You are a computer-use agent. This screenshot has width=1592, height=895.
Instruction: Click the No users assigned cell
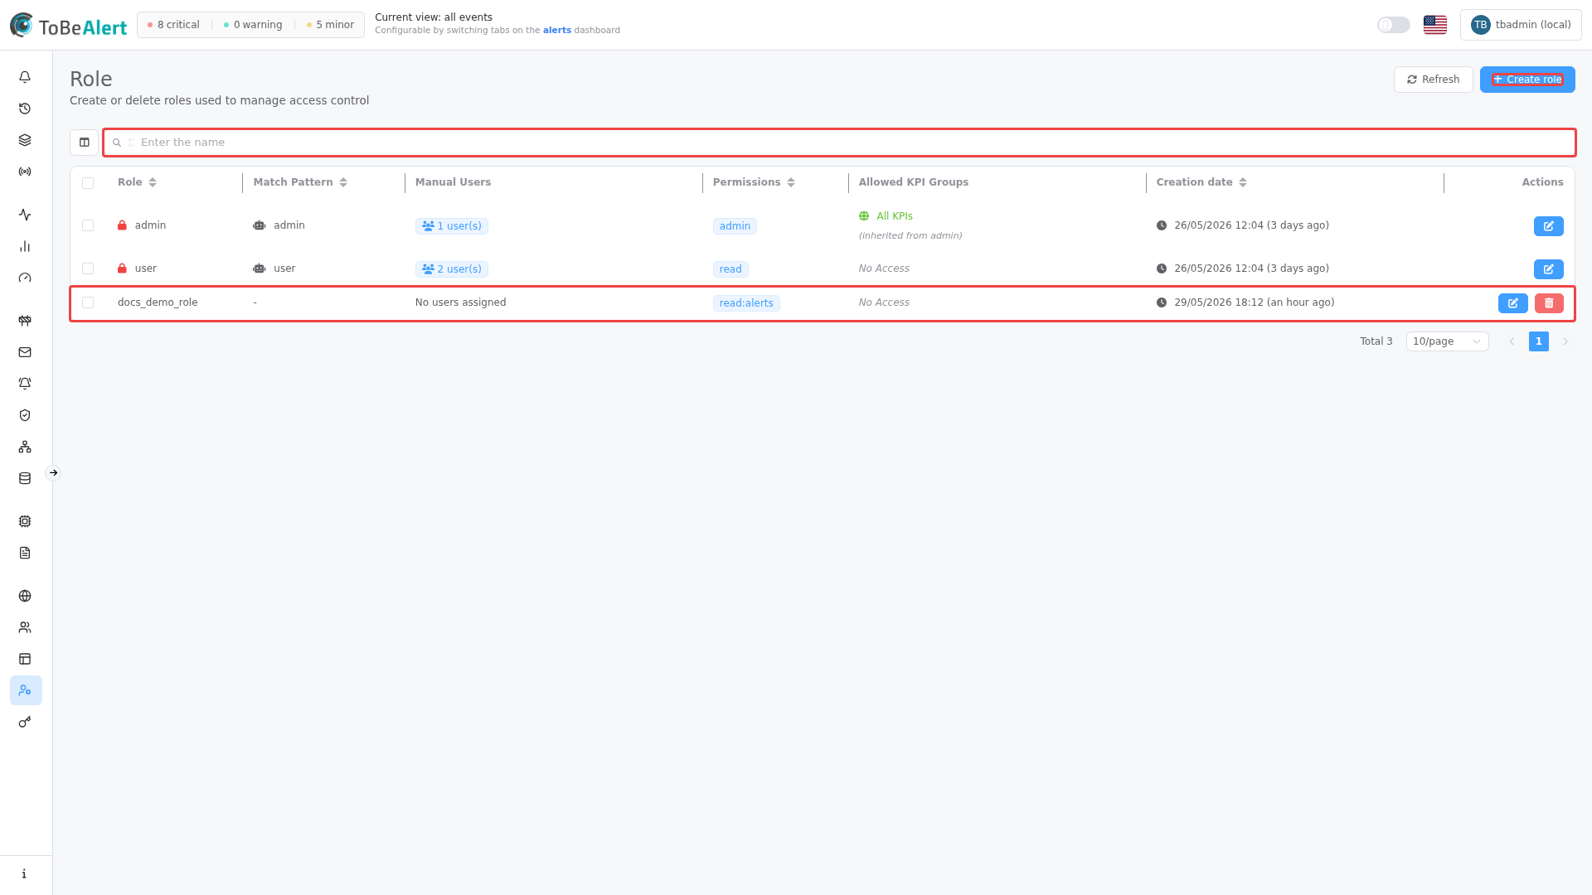[460, 302]
